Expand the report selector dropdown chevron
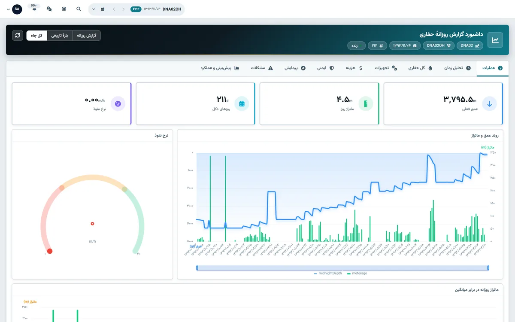The image size is (515, 322). click(x=94, y=9)
